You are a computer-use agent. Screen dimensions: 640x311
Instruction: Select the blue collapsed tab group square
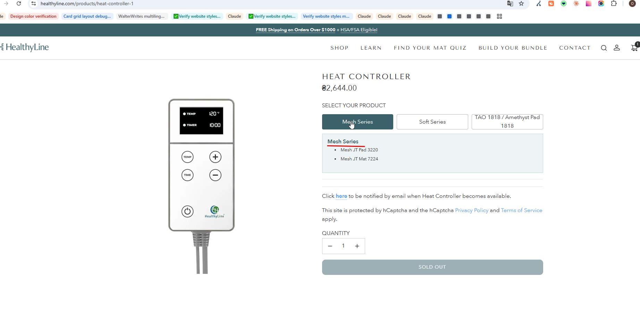pos(449,16)
